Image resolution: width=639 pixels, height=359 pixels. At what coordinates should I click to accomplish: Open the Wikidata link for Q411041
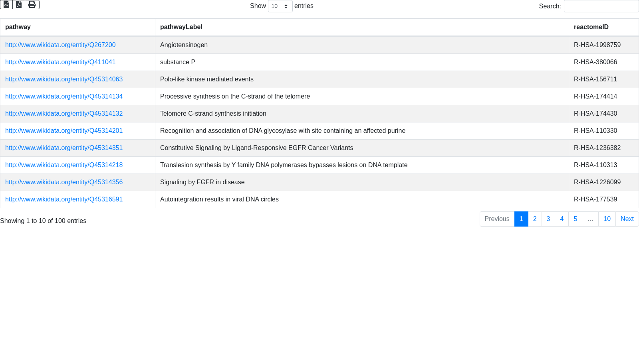[60, 62]
